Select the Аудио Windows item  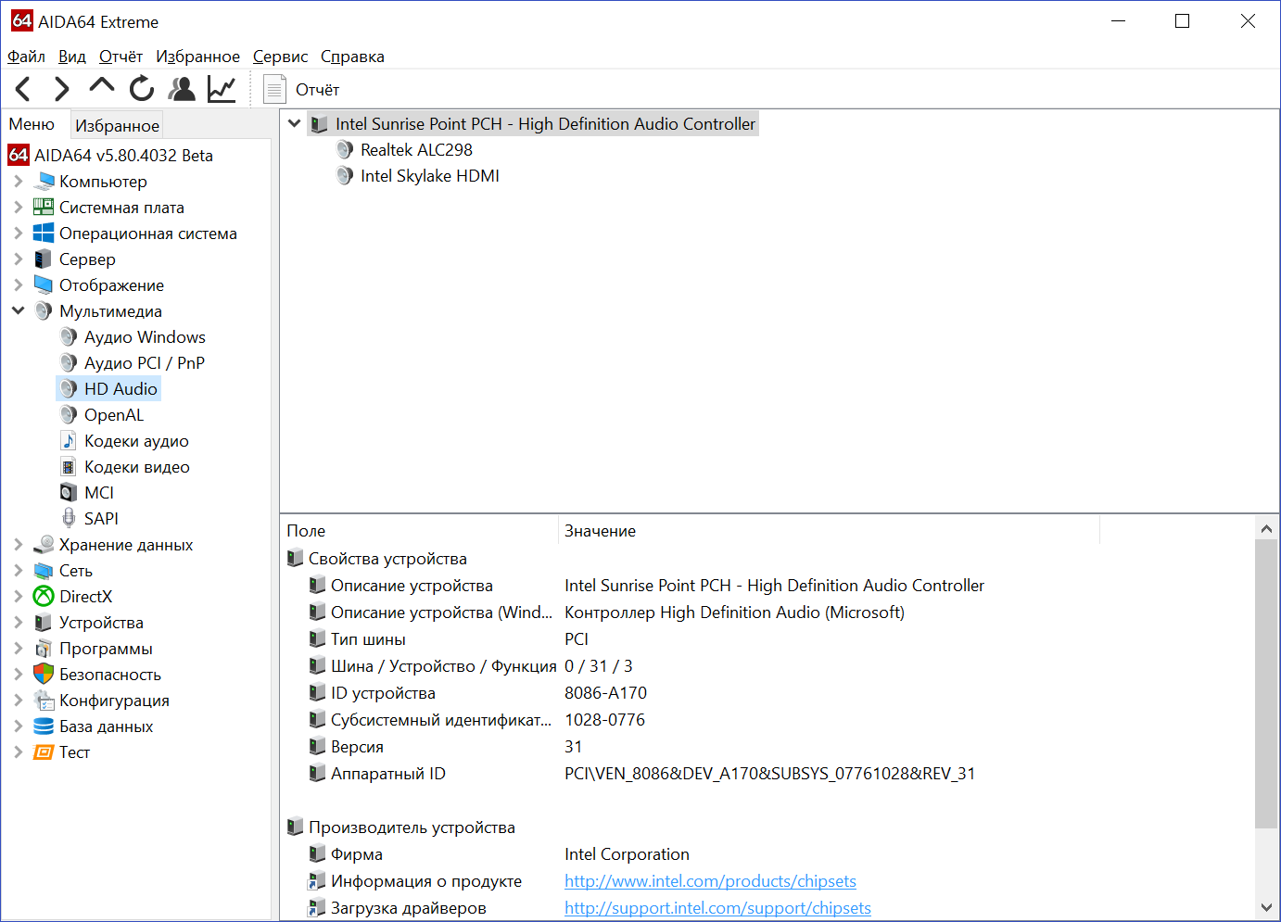point(145,337)
